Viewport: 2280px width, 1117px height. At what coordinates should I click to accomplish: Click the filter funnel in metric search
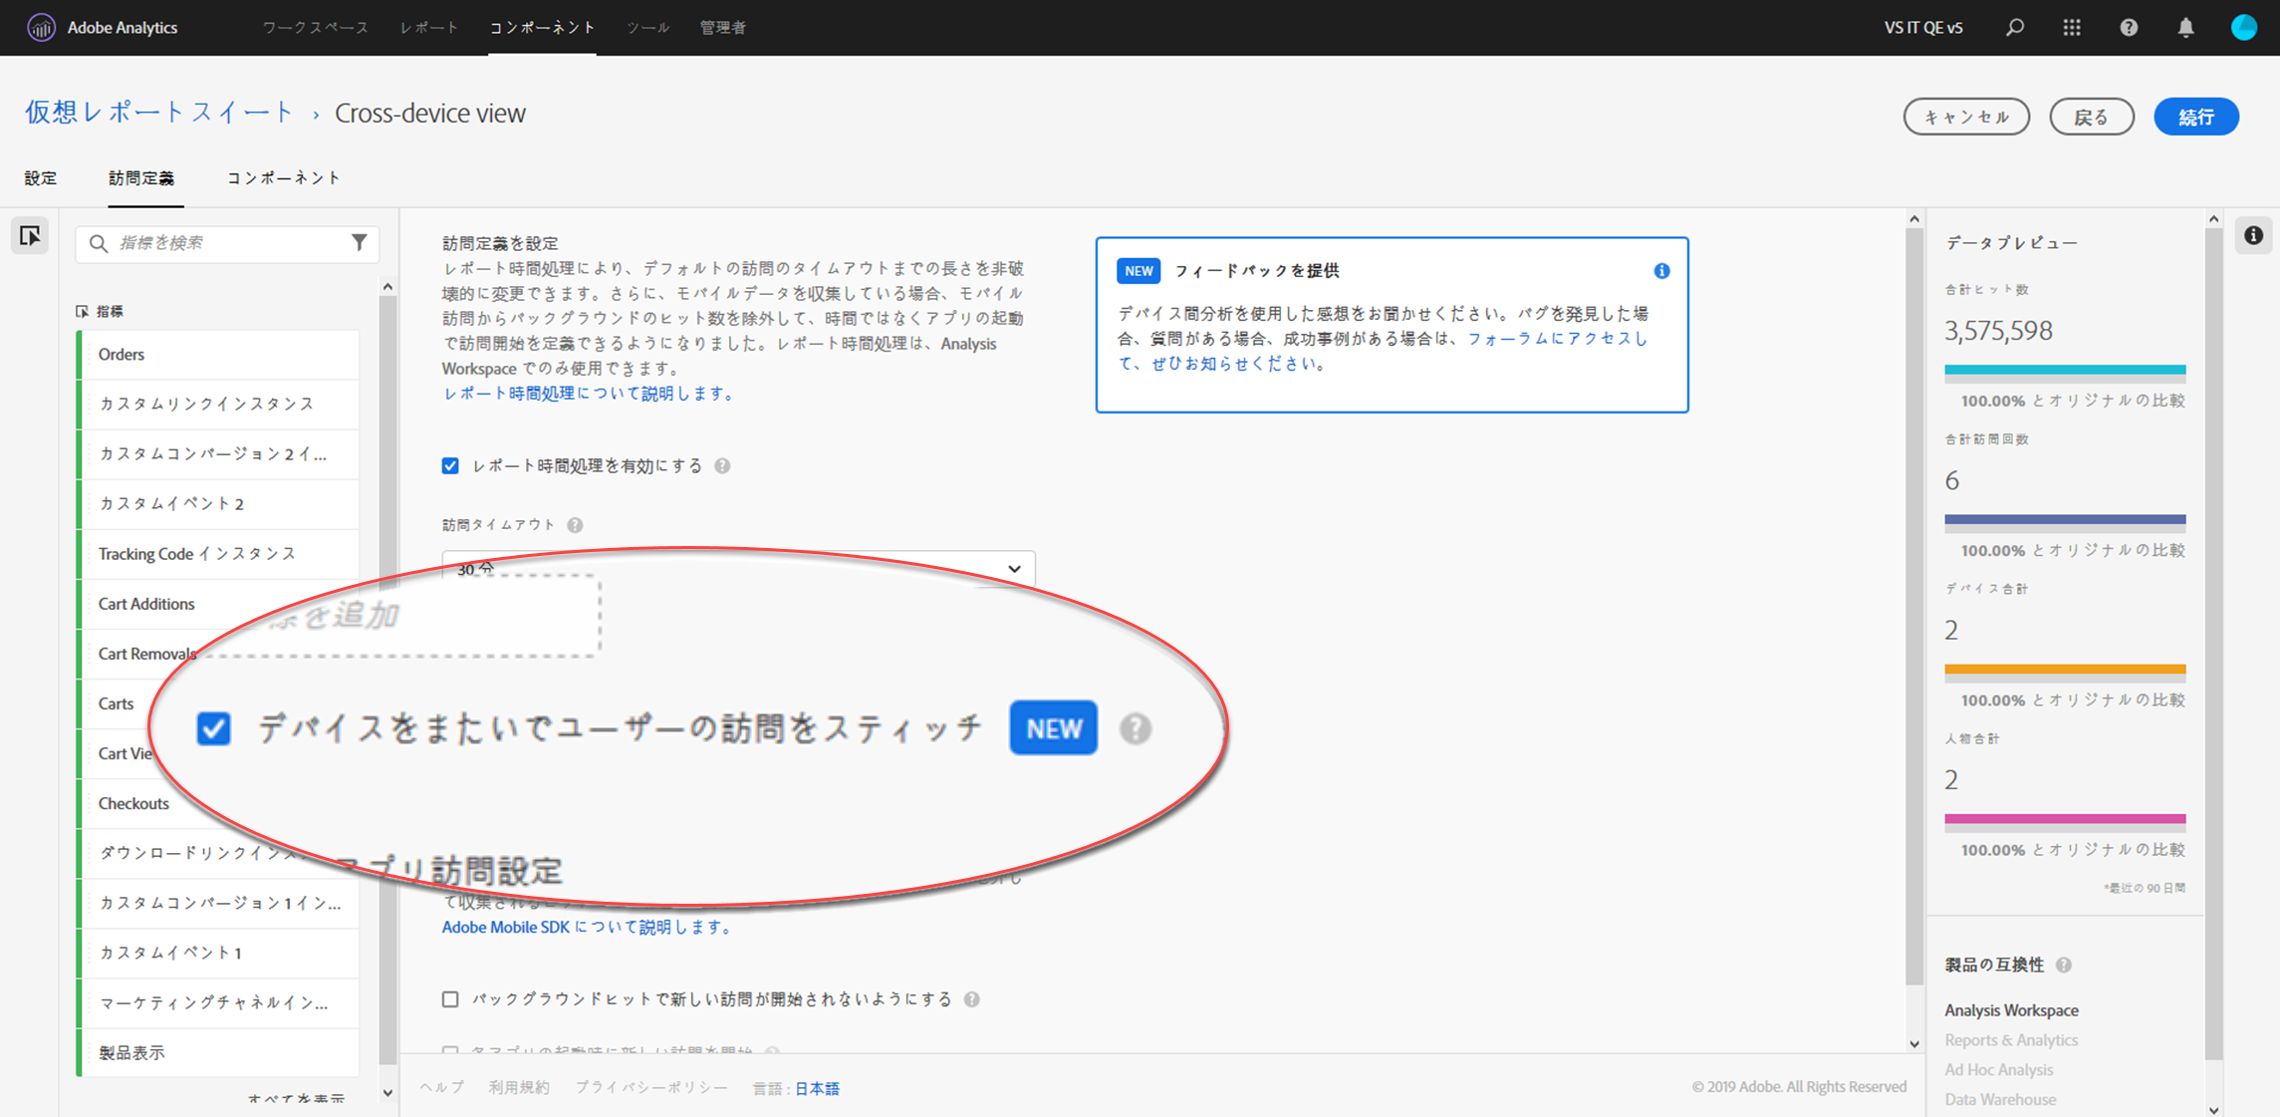[x=360, y=242]
